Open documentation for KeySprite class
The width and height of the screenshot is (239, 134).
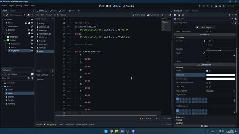[236, 19]
